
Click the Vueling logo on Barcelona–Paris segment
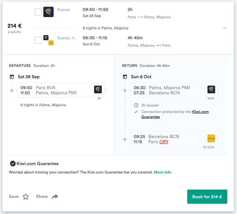tap(211, 138)
